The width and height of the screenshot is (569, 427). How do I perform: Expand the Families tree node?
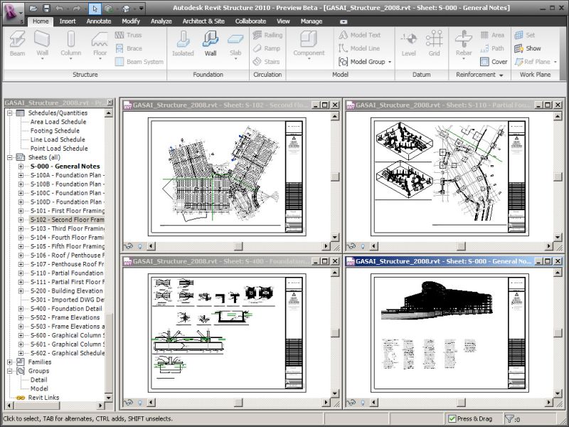[x=10, y=362]
